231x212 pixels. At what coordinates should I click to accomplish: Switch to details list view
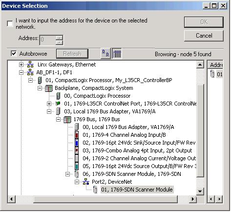pos(117,53)
